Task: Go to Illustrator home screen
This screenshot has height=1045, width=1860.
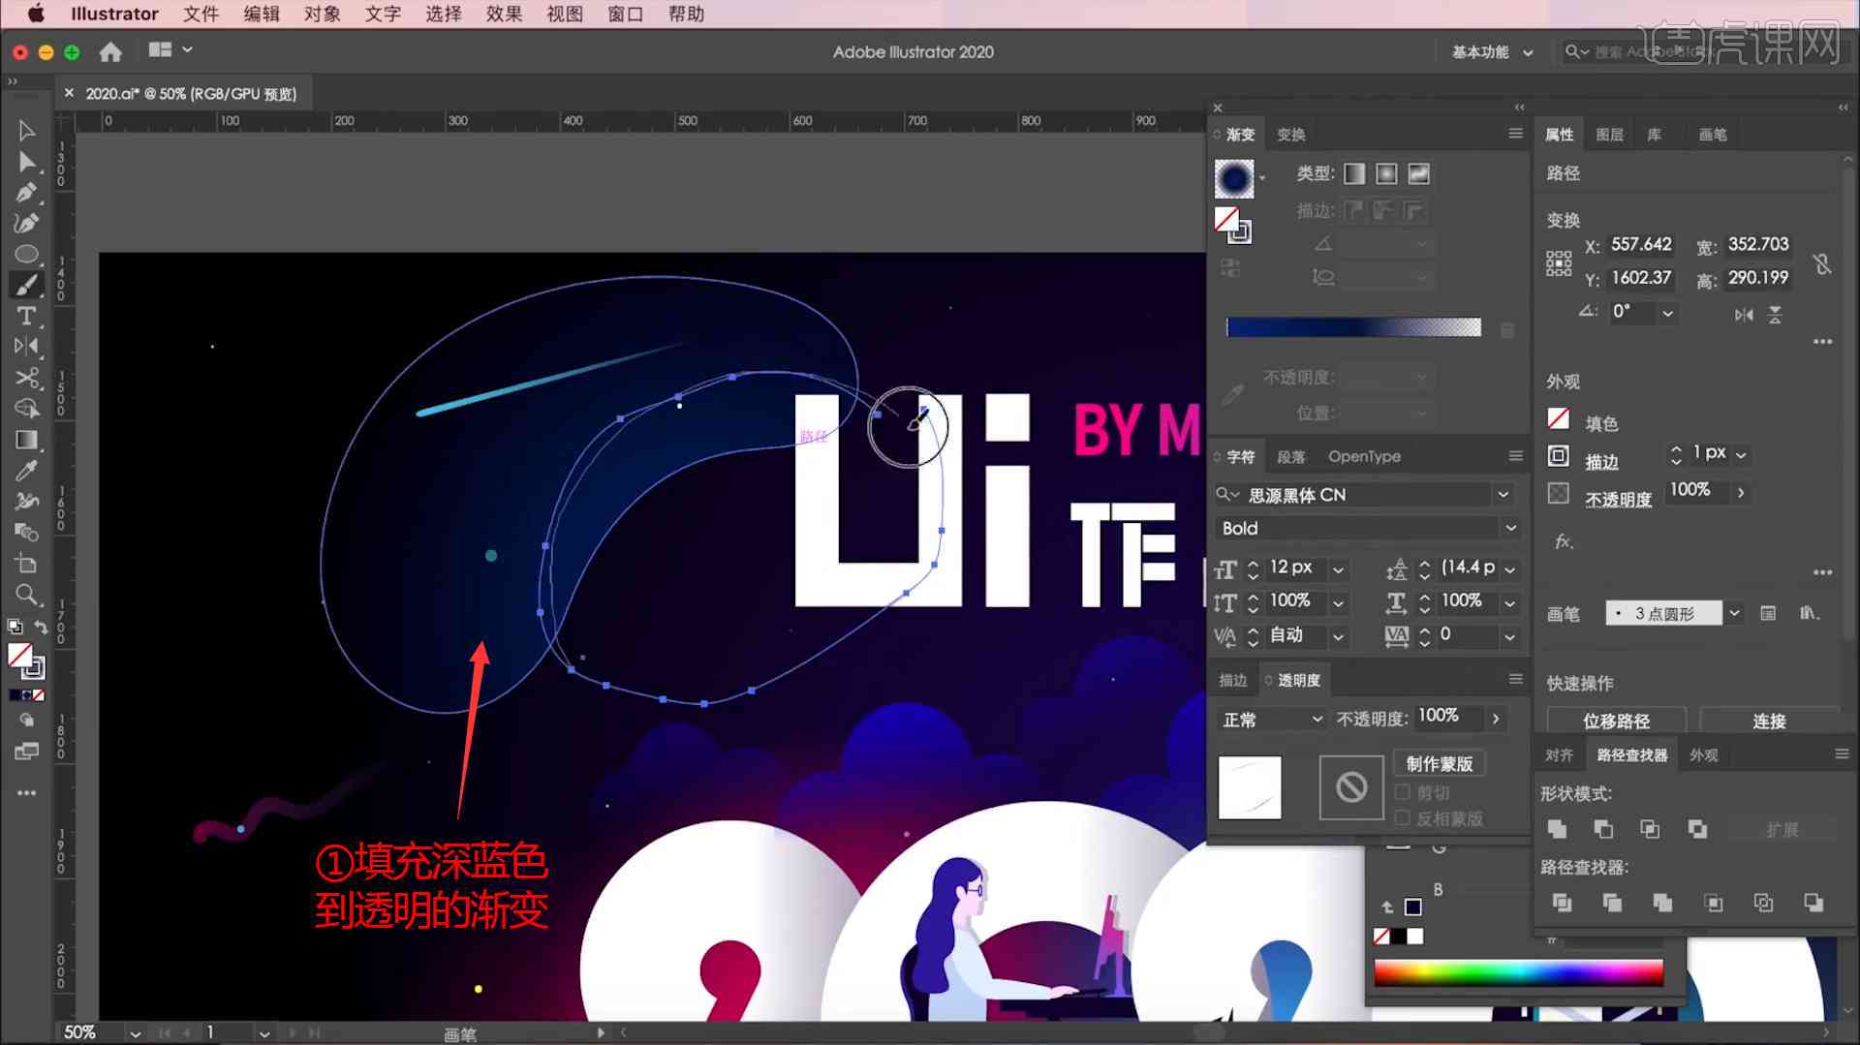Action: pos(110,51)
